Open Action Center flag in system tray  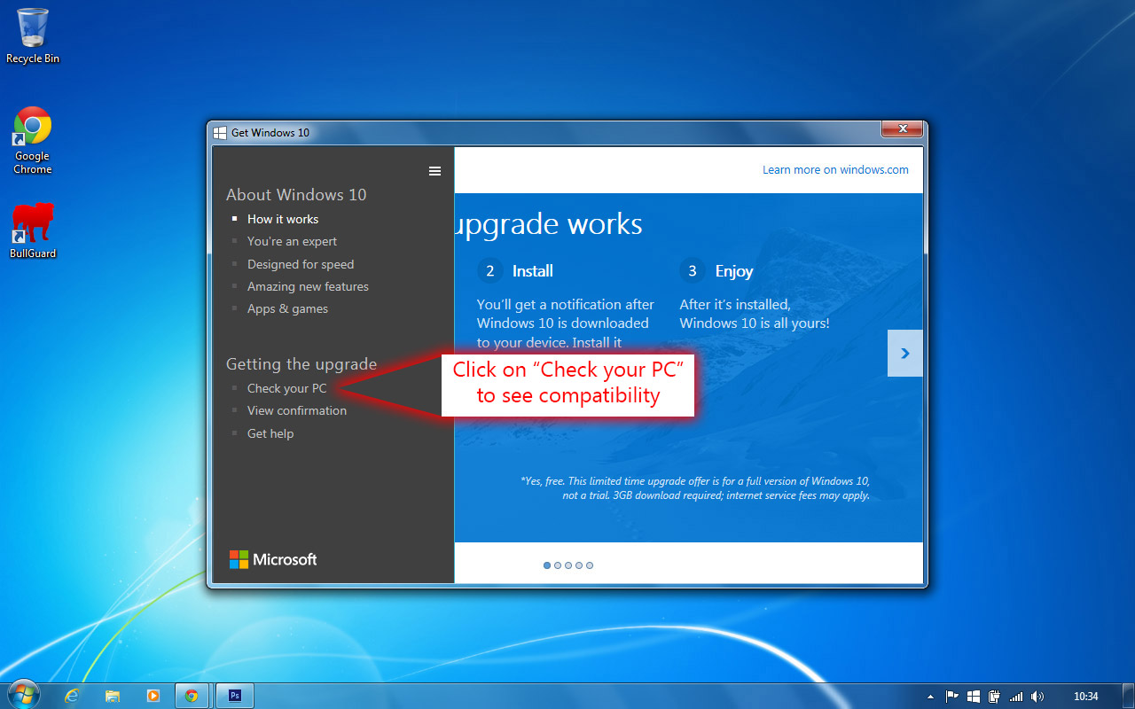pos(952,697)
